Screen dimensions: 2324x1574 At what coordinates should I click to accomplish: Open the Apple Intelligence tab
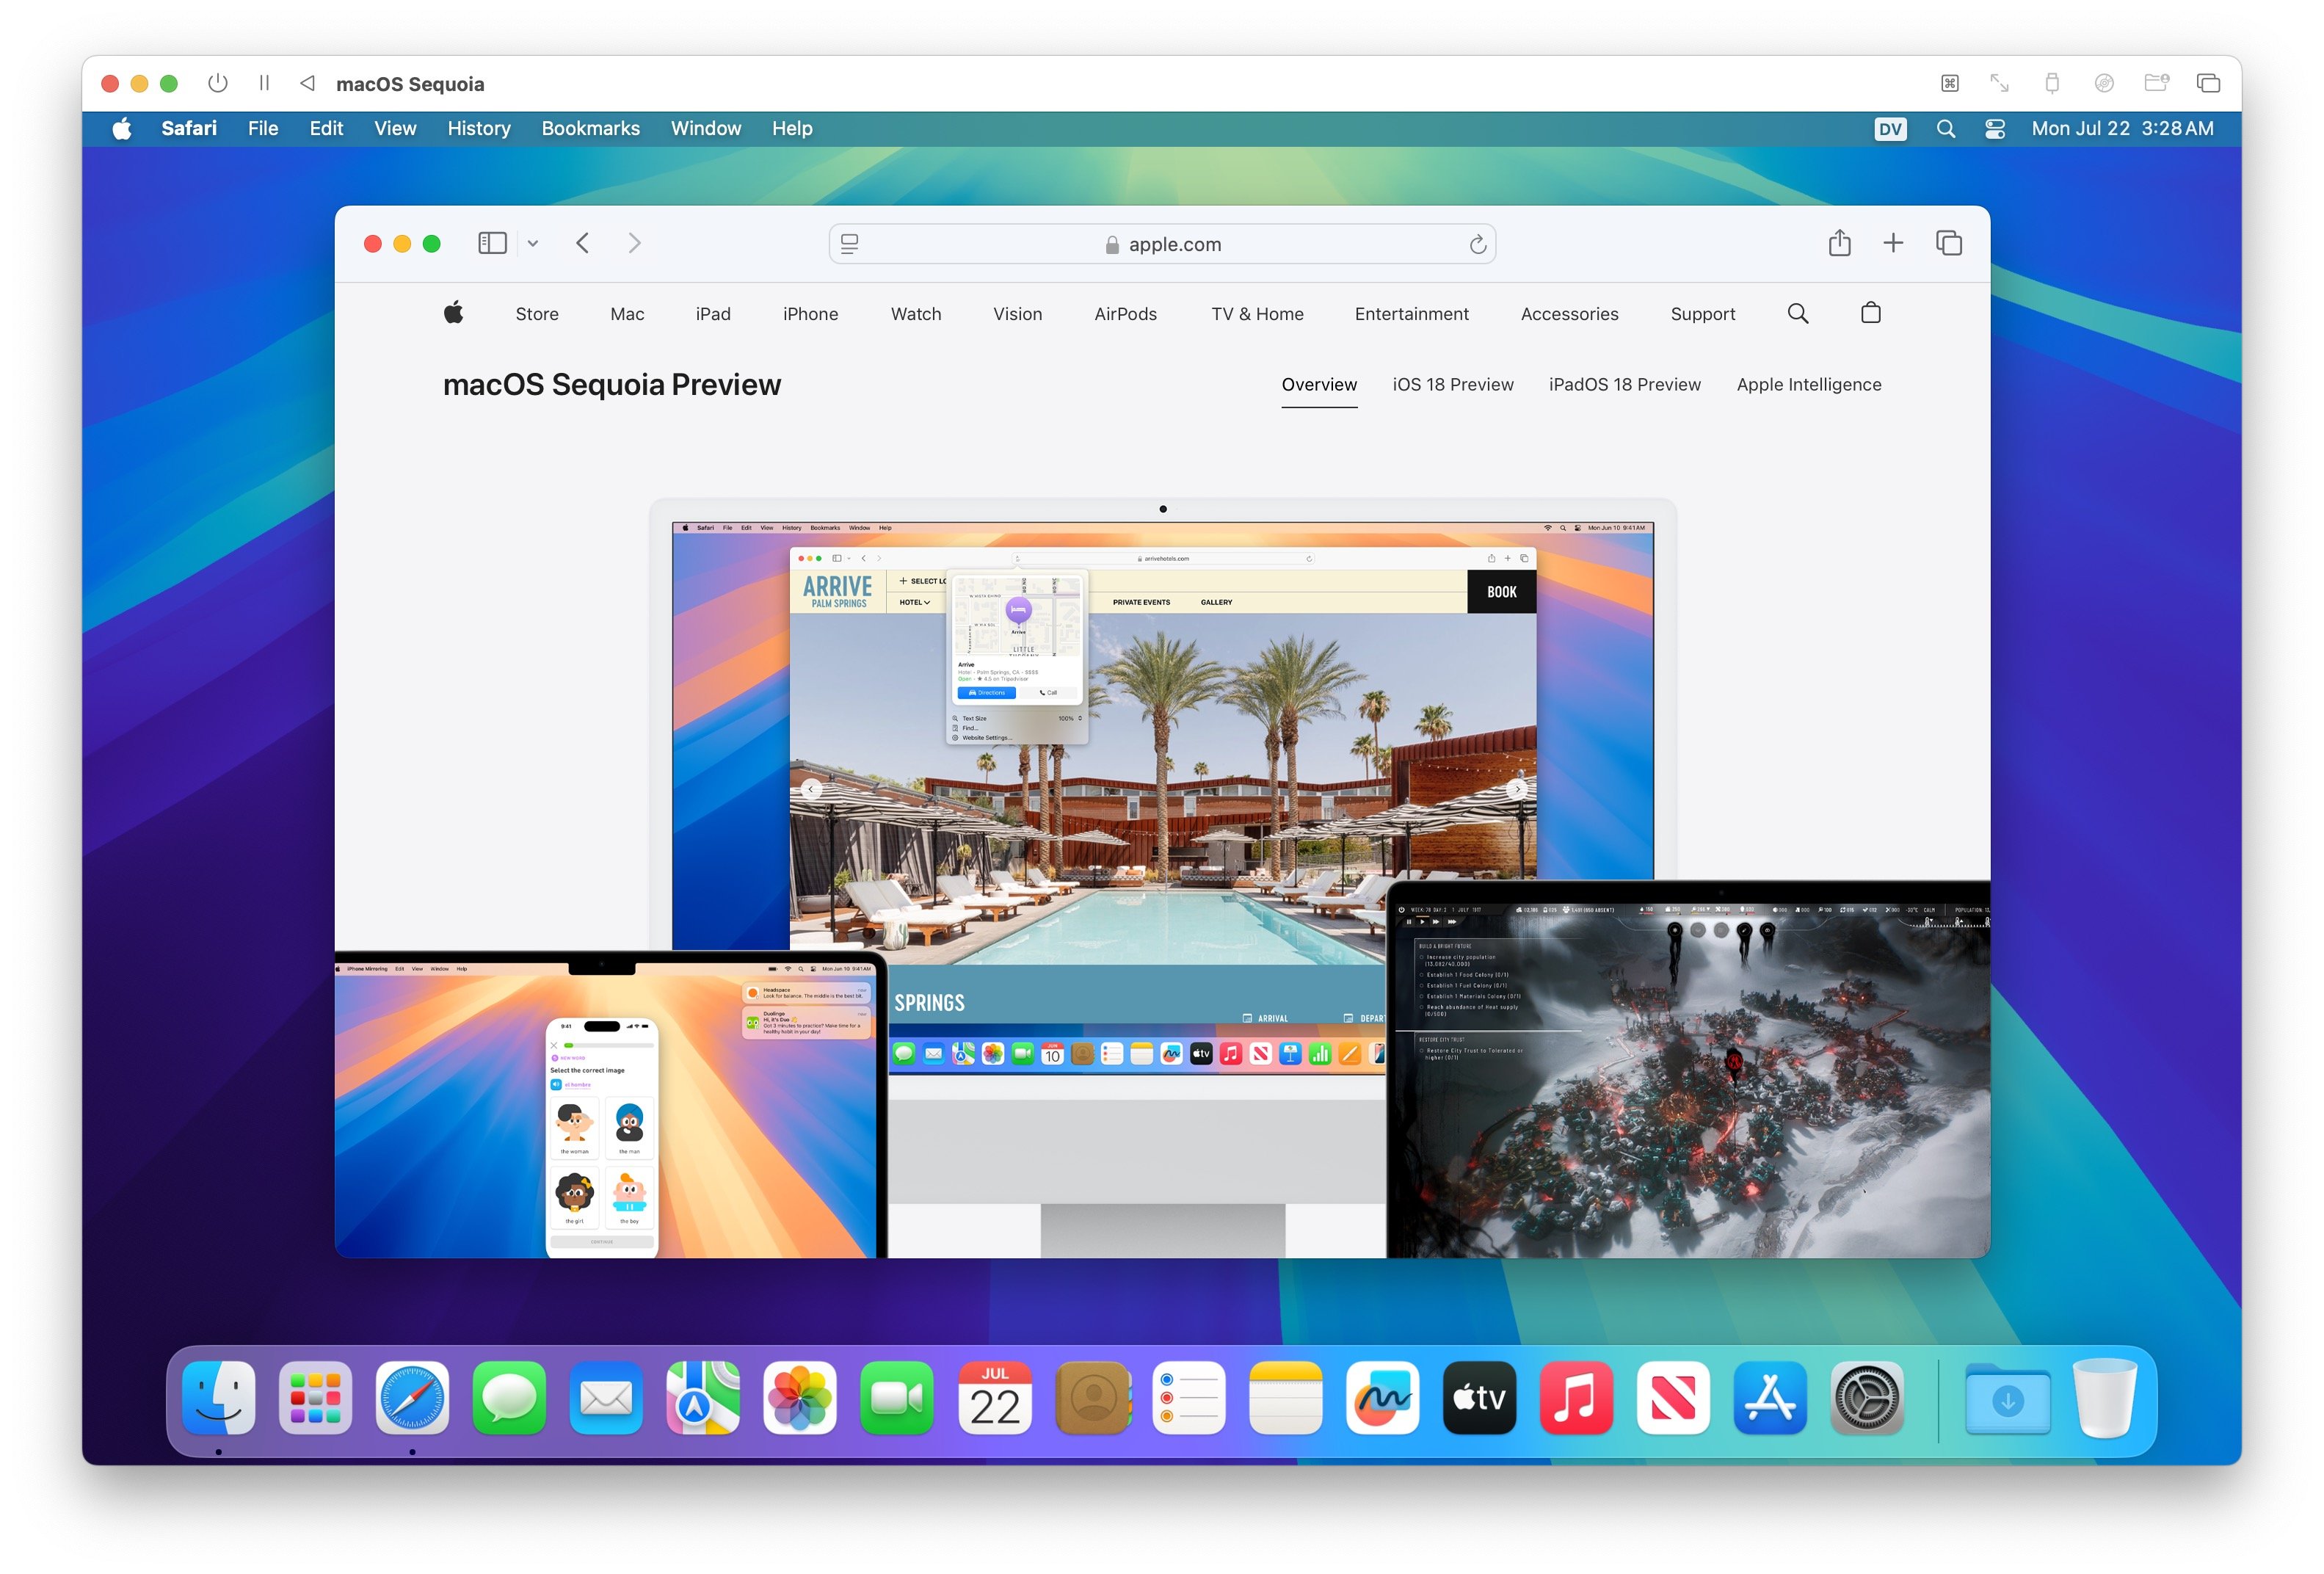click(1808, 384)
